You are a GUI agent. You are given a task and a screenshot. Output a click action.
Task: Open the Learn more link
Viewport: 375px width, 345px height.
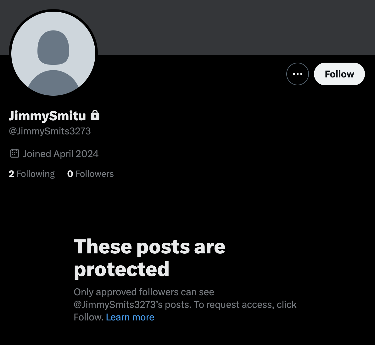pos(130,317)
